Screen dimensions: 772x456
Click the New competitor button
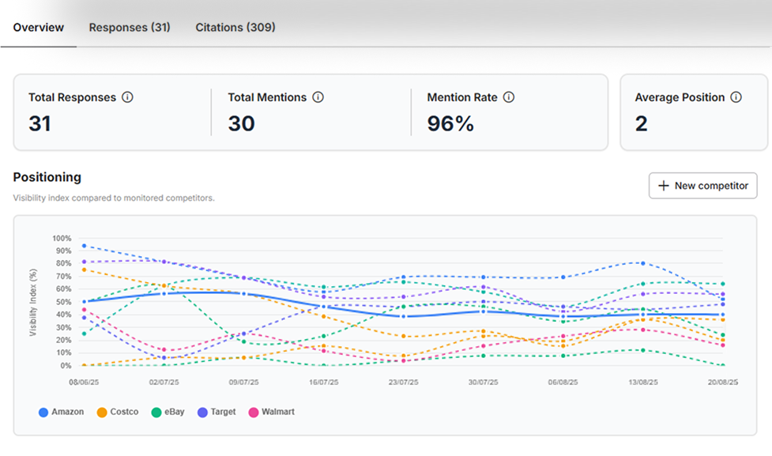coord(703,186)
